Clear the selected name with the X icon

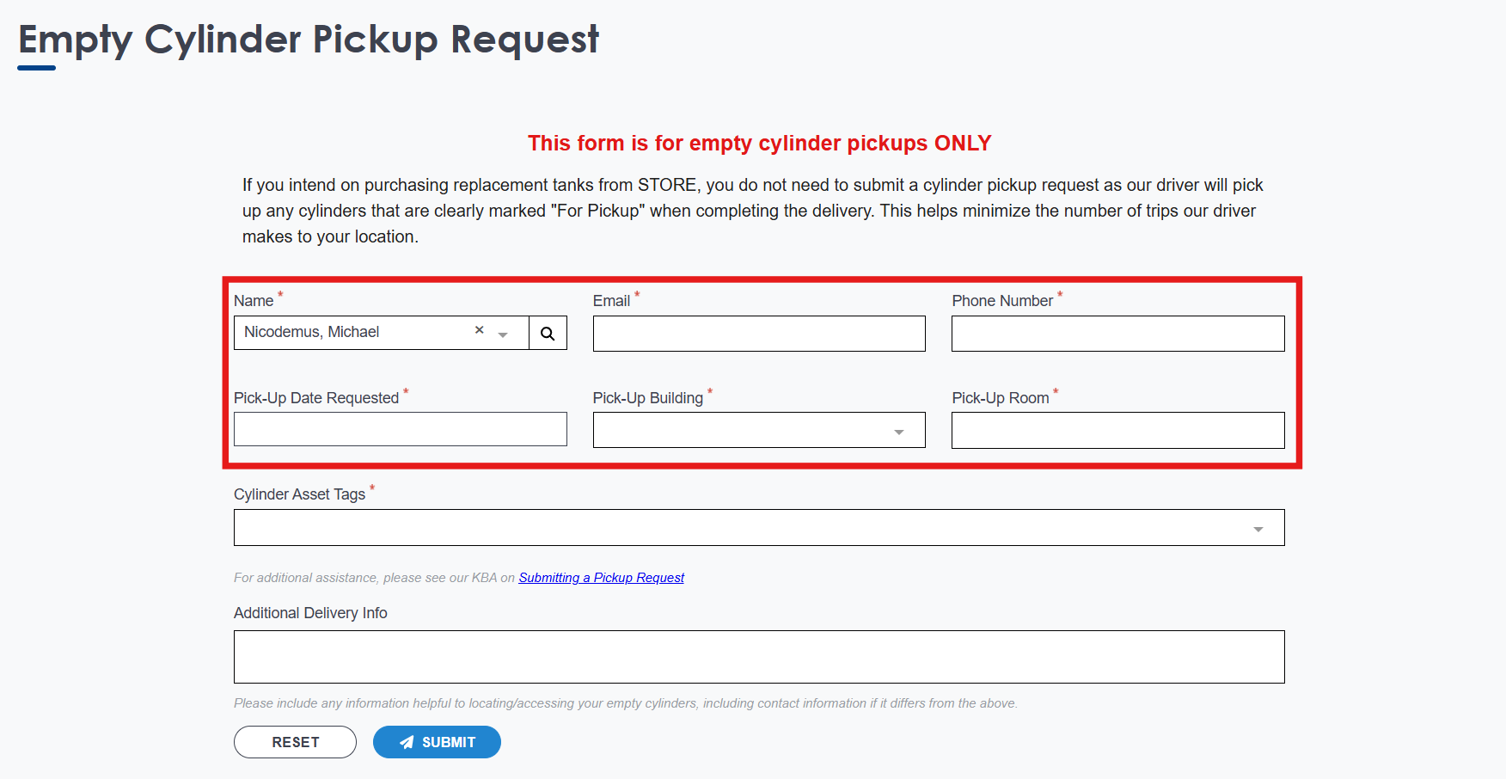[x=480, y=330]
